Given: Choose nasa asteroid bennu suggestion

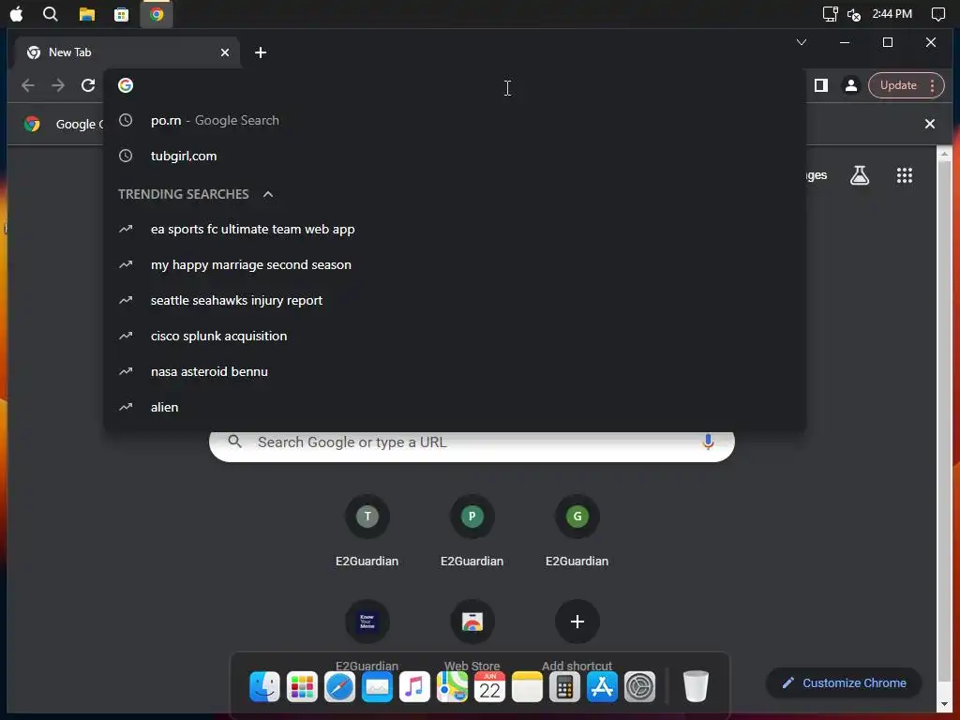Looking at the screenshot, I should coord(455,371).
